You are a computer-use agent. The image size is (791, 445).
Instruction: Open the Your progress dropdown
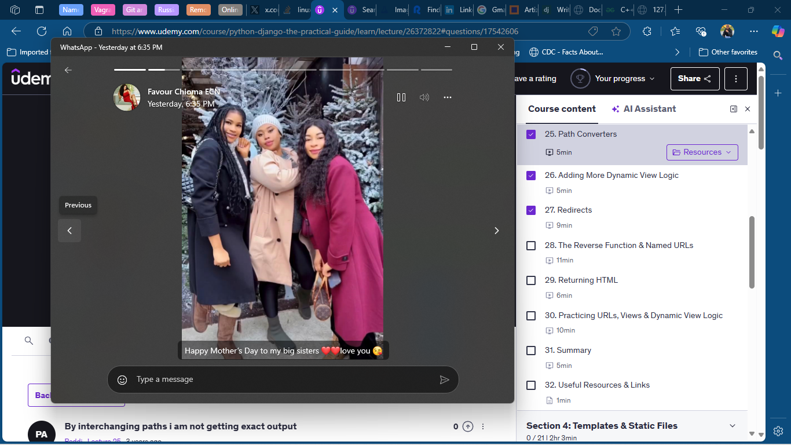614,79
